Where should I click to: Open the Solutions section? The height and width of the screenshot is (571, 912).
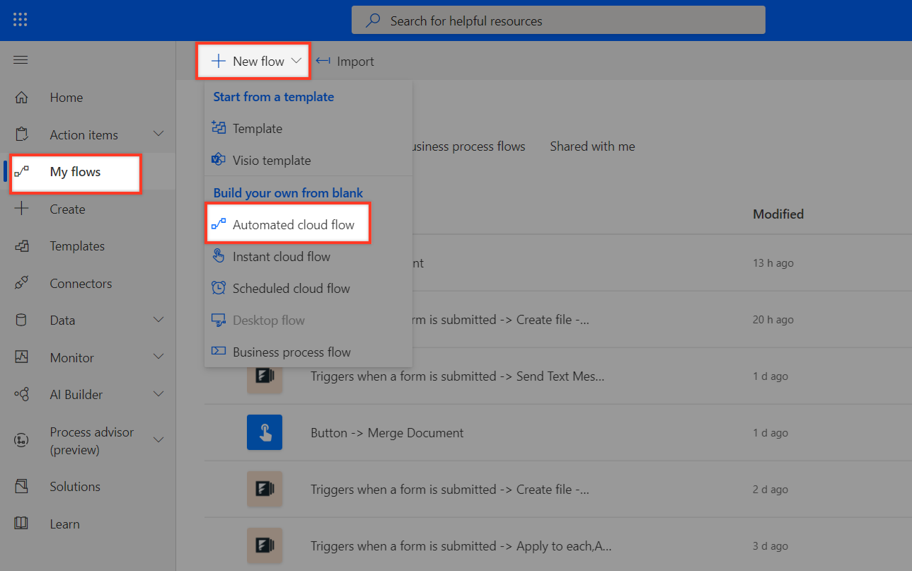(75, 486)
